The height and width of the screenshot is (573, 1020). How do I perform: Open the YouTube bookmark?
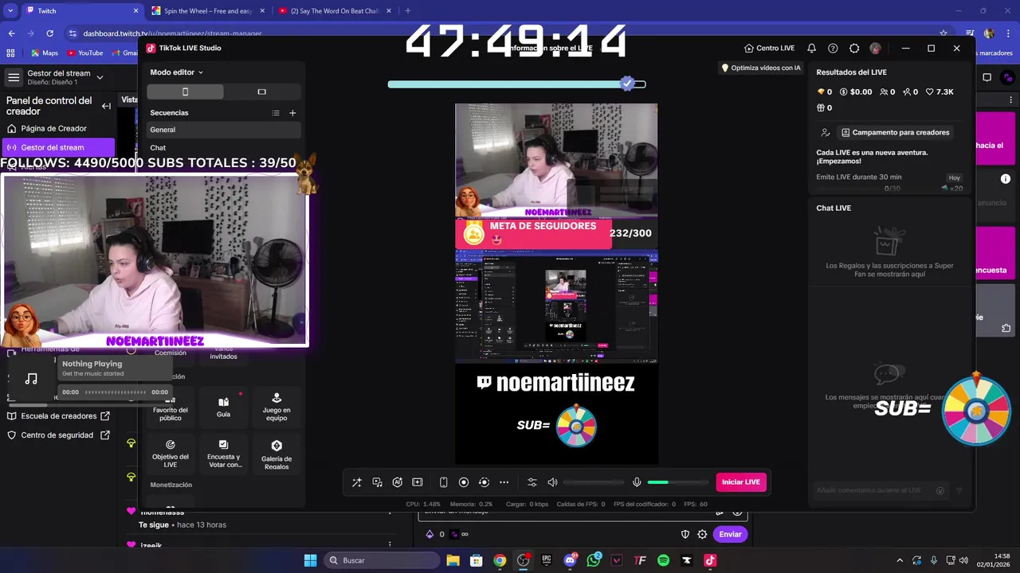[x=85, y=53]
